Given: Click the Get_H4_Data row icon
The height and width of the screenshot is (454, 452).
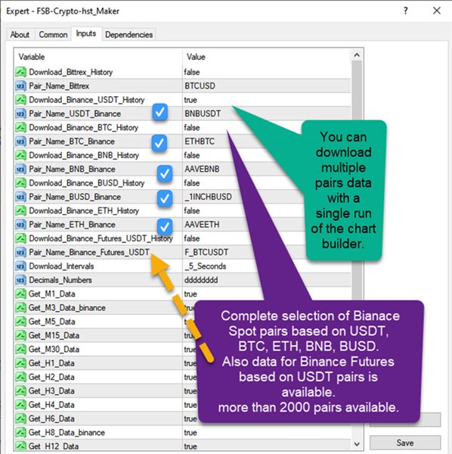Looking at the screenshot, I should (21, 405).
